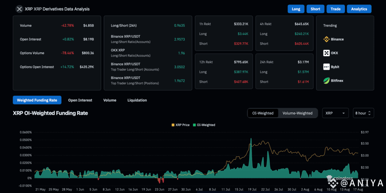Click the 19 Jul funding rate spike
Screen dimensions: 386x193
251,158
